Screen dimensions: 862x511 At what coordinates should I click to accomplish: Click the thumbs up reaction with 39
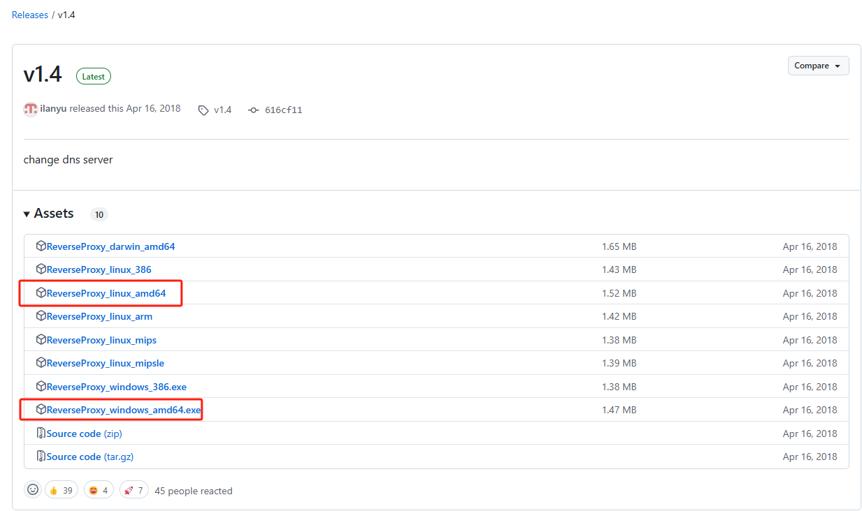[x=61, y=491]
